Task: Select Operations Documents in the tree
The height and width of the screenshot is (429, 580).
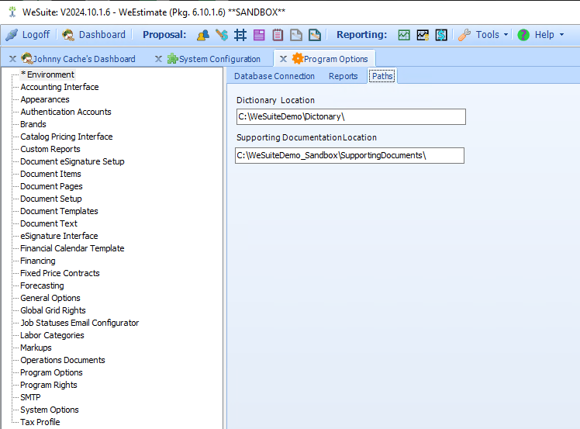Action: [63, 360]
